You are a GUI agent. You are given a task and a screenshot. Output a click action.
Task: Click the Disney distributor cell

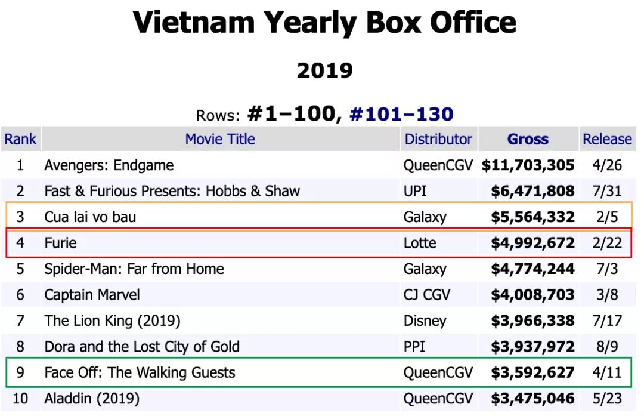pos(425,321)
